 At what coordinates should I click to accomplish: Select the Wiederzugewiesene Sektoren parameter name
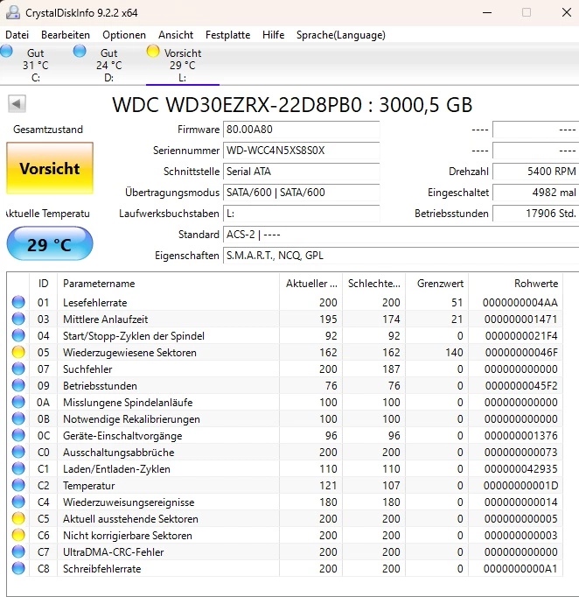pyautogui.click(x=129, y=353)
